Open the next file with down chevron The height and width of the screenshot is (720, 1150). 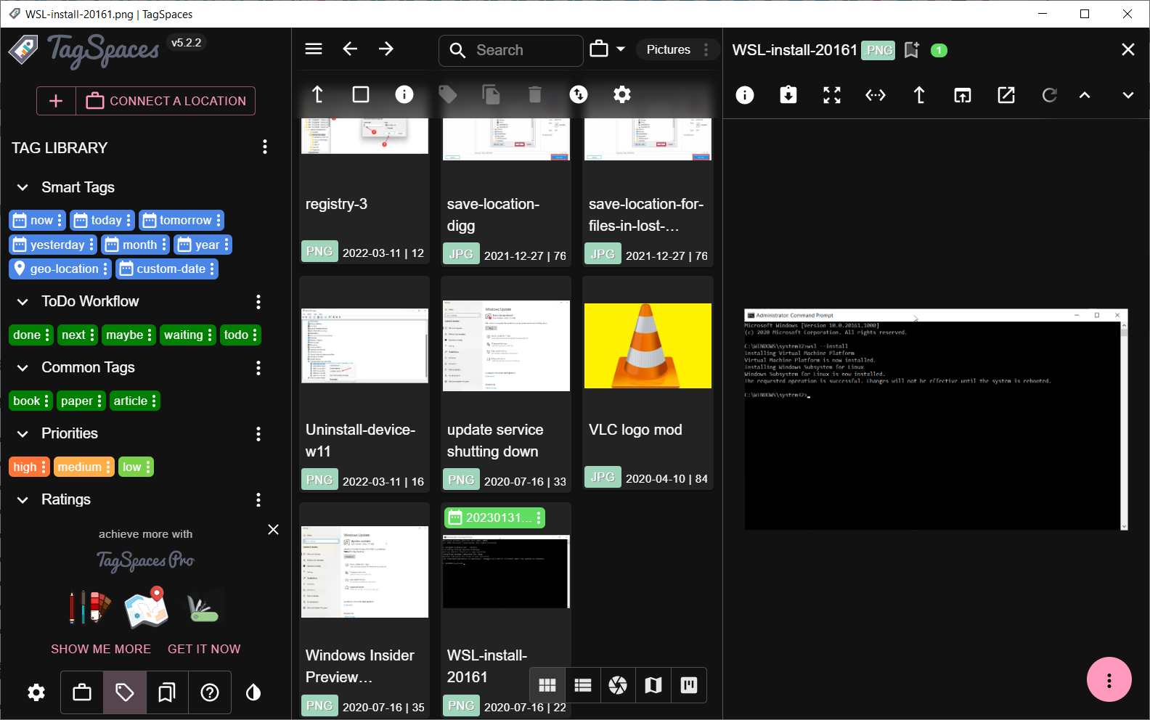click(1128, 95)
